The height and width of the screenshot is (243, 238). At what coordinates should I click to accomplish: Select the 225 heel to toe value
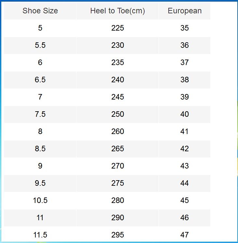point(118,28)
